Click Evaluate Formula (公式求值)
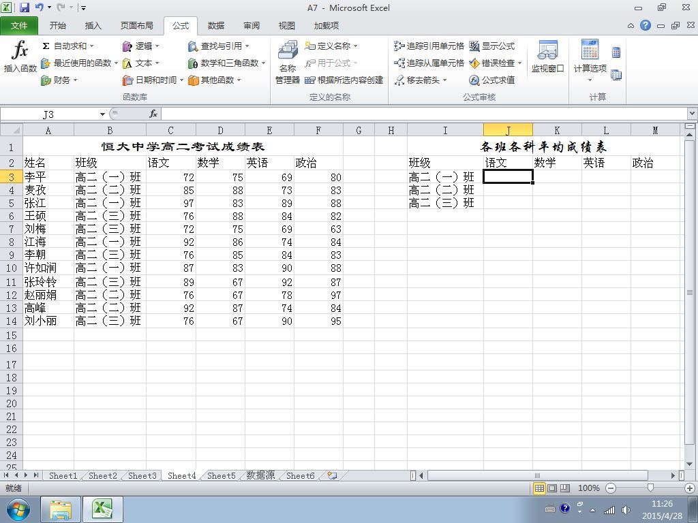This screenshot has width=698, height=523. 492,80
